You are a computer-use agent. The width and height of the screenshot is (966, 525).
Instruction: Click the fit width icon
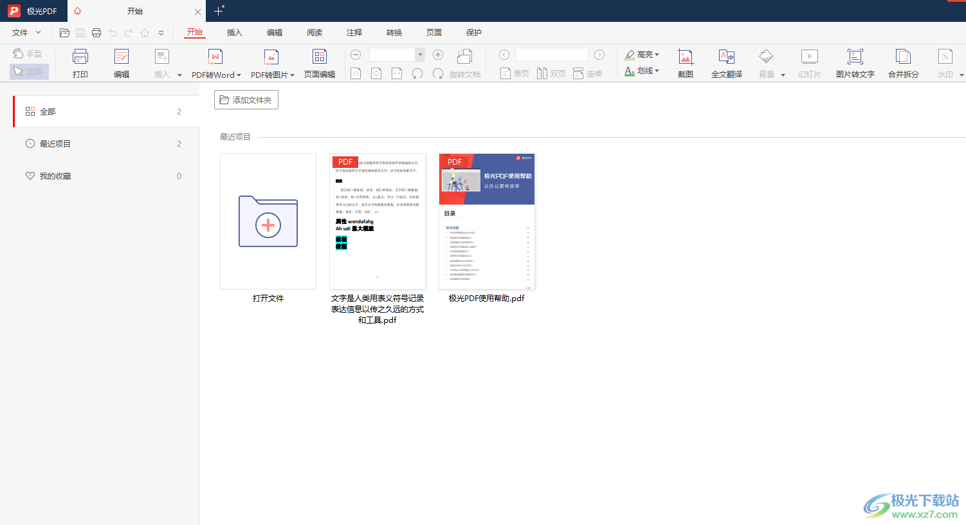(397, 73)
